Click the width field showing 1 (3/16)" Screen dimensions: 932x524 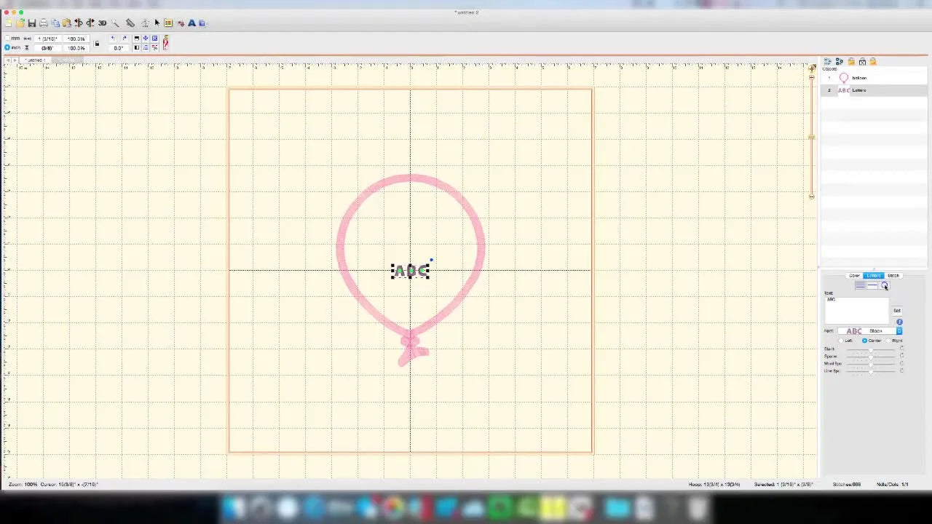[x=48, y=39]
